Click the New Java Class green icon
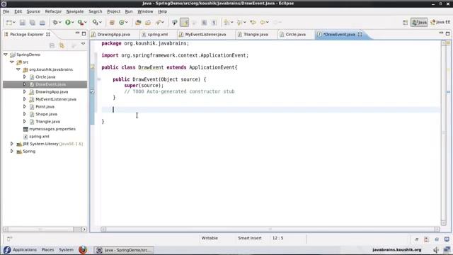Viewport: 453px width, 255px height. point(122,22)
